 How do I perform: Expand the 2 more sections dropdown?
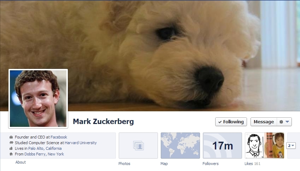tap(291, 146)
